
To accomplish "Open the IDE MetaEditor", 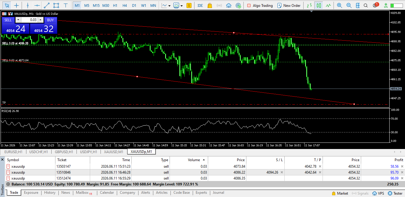I will pyautogui.click(x=200, y=5).
